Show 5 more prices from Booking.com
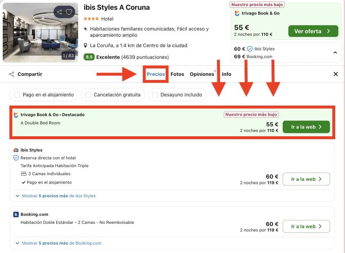This screenshot has height=253, width=345. [58, 243]
